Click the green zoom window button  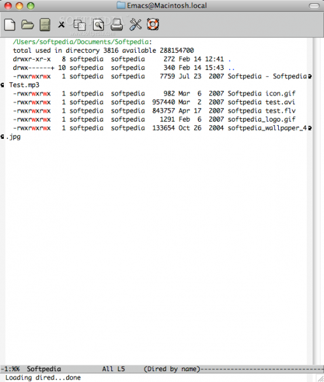31,6
